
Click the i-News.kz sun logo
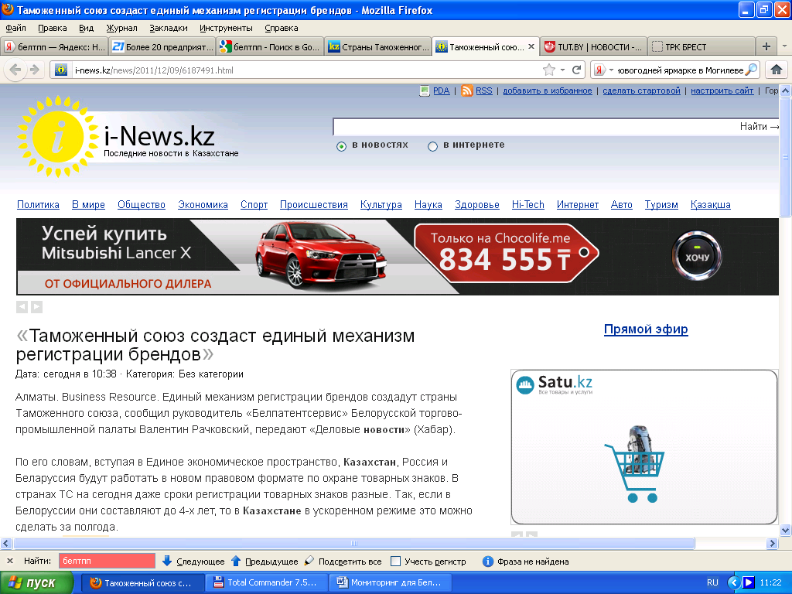(x=58, y=136)
